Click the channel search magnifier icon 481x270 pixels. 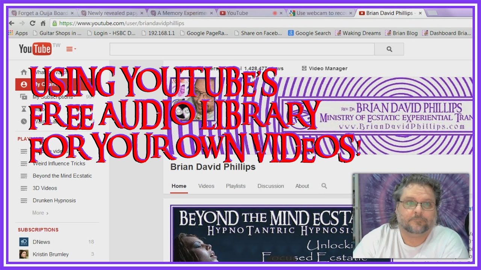click(x=324, y=186)
